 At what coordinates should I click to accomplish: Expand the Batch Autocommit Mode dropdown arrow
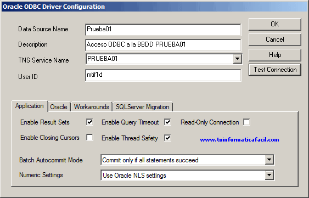point(269,160)
